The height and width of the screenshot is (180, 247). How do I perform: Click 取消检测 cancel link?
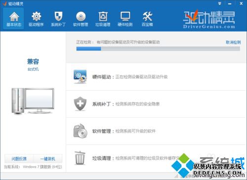[233, 42]
